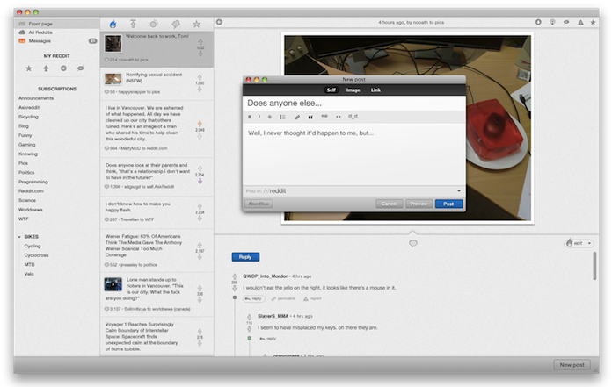Click the blue Post button
The width and height of the screenshot is (612, 387).
[x=448, y=204]
